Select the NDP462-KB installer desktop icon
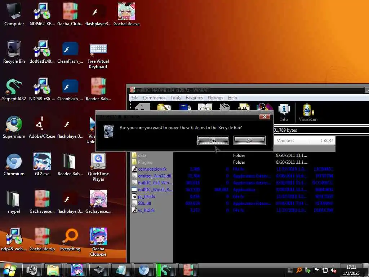The image size is (369, 277). (42, 14)
